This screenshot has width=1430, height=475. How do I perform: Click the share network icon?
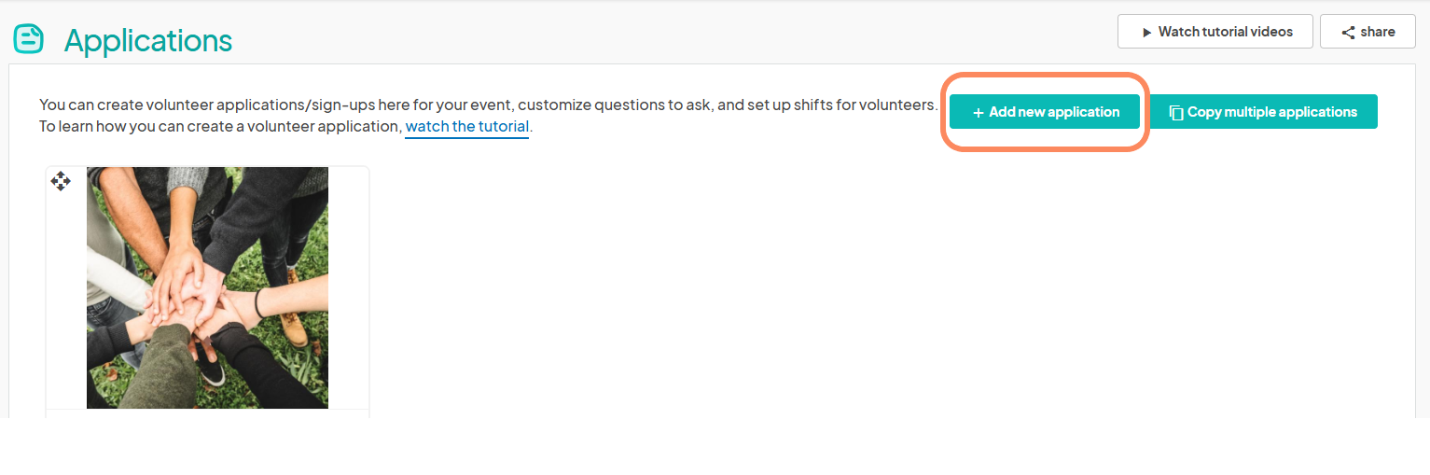1348,33
